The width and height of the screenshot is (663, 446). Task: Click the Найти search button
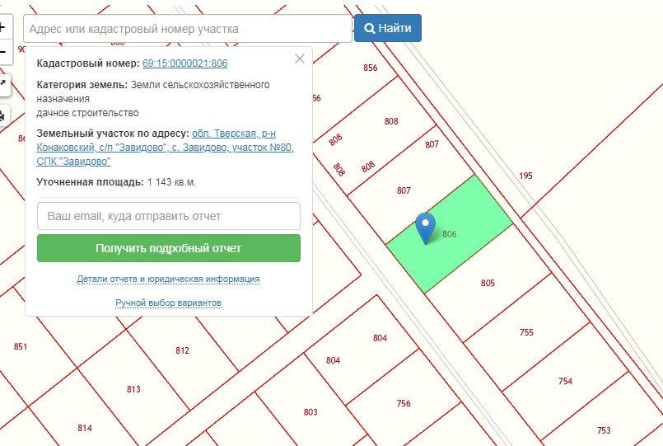coord(388,28)
